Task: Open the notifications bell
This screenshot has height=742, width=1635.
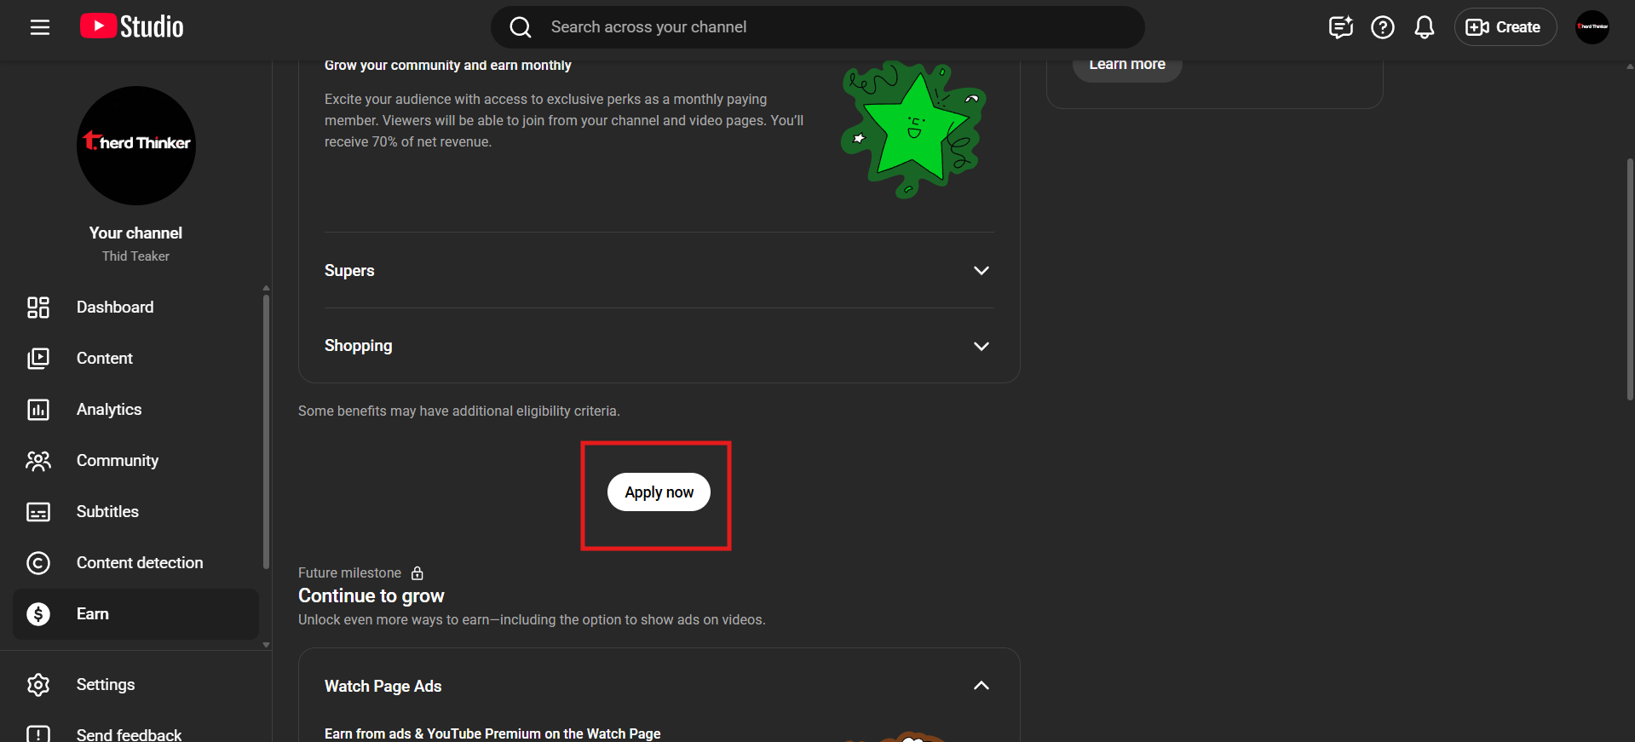Action: pos(1424,27)
